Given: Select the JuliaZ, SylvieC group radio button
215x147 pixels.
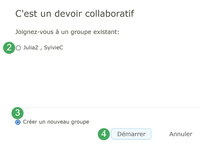Looking at the screenshot, I should point(18,48).
